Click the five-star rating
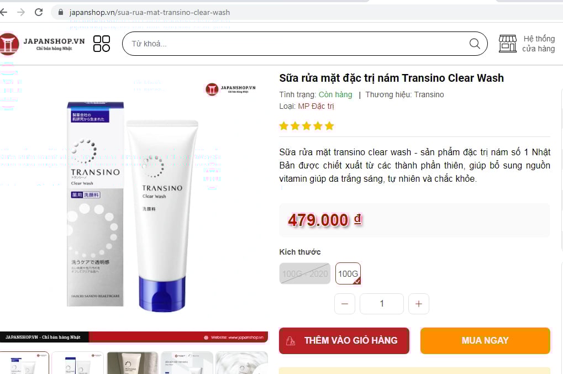The height and width of the screenshot is (374, 563). 307,126
